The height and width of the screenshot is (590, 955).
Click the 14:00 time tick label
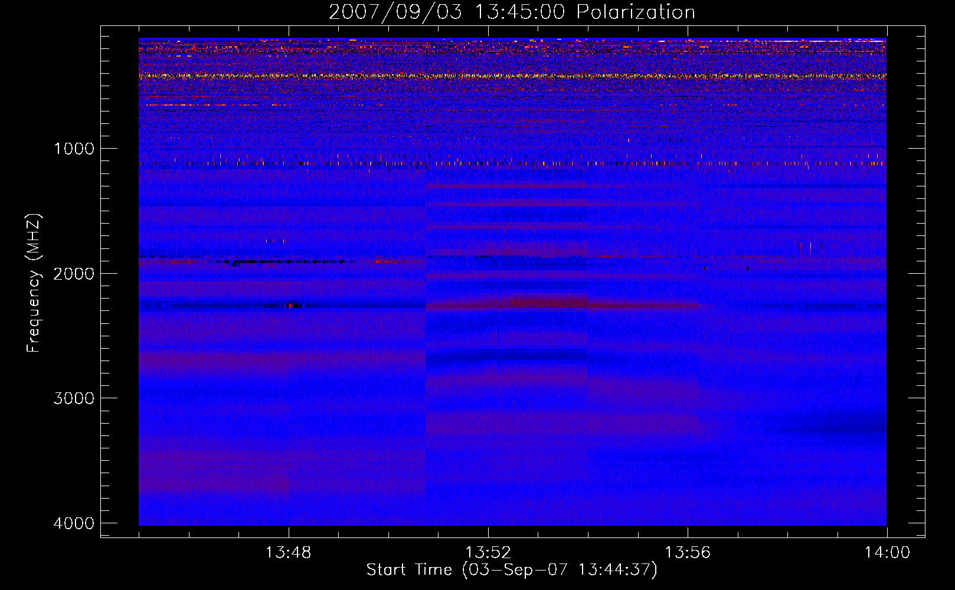[x=887, y=553]
